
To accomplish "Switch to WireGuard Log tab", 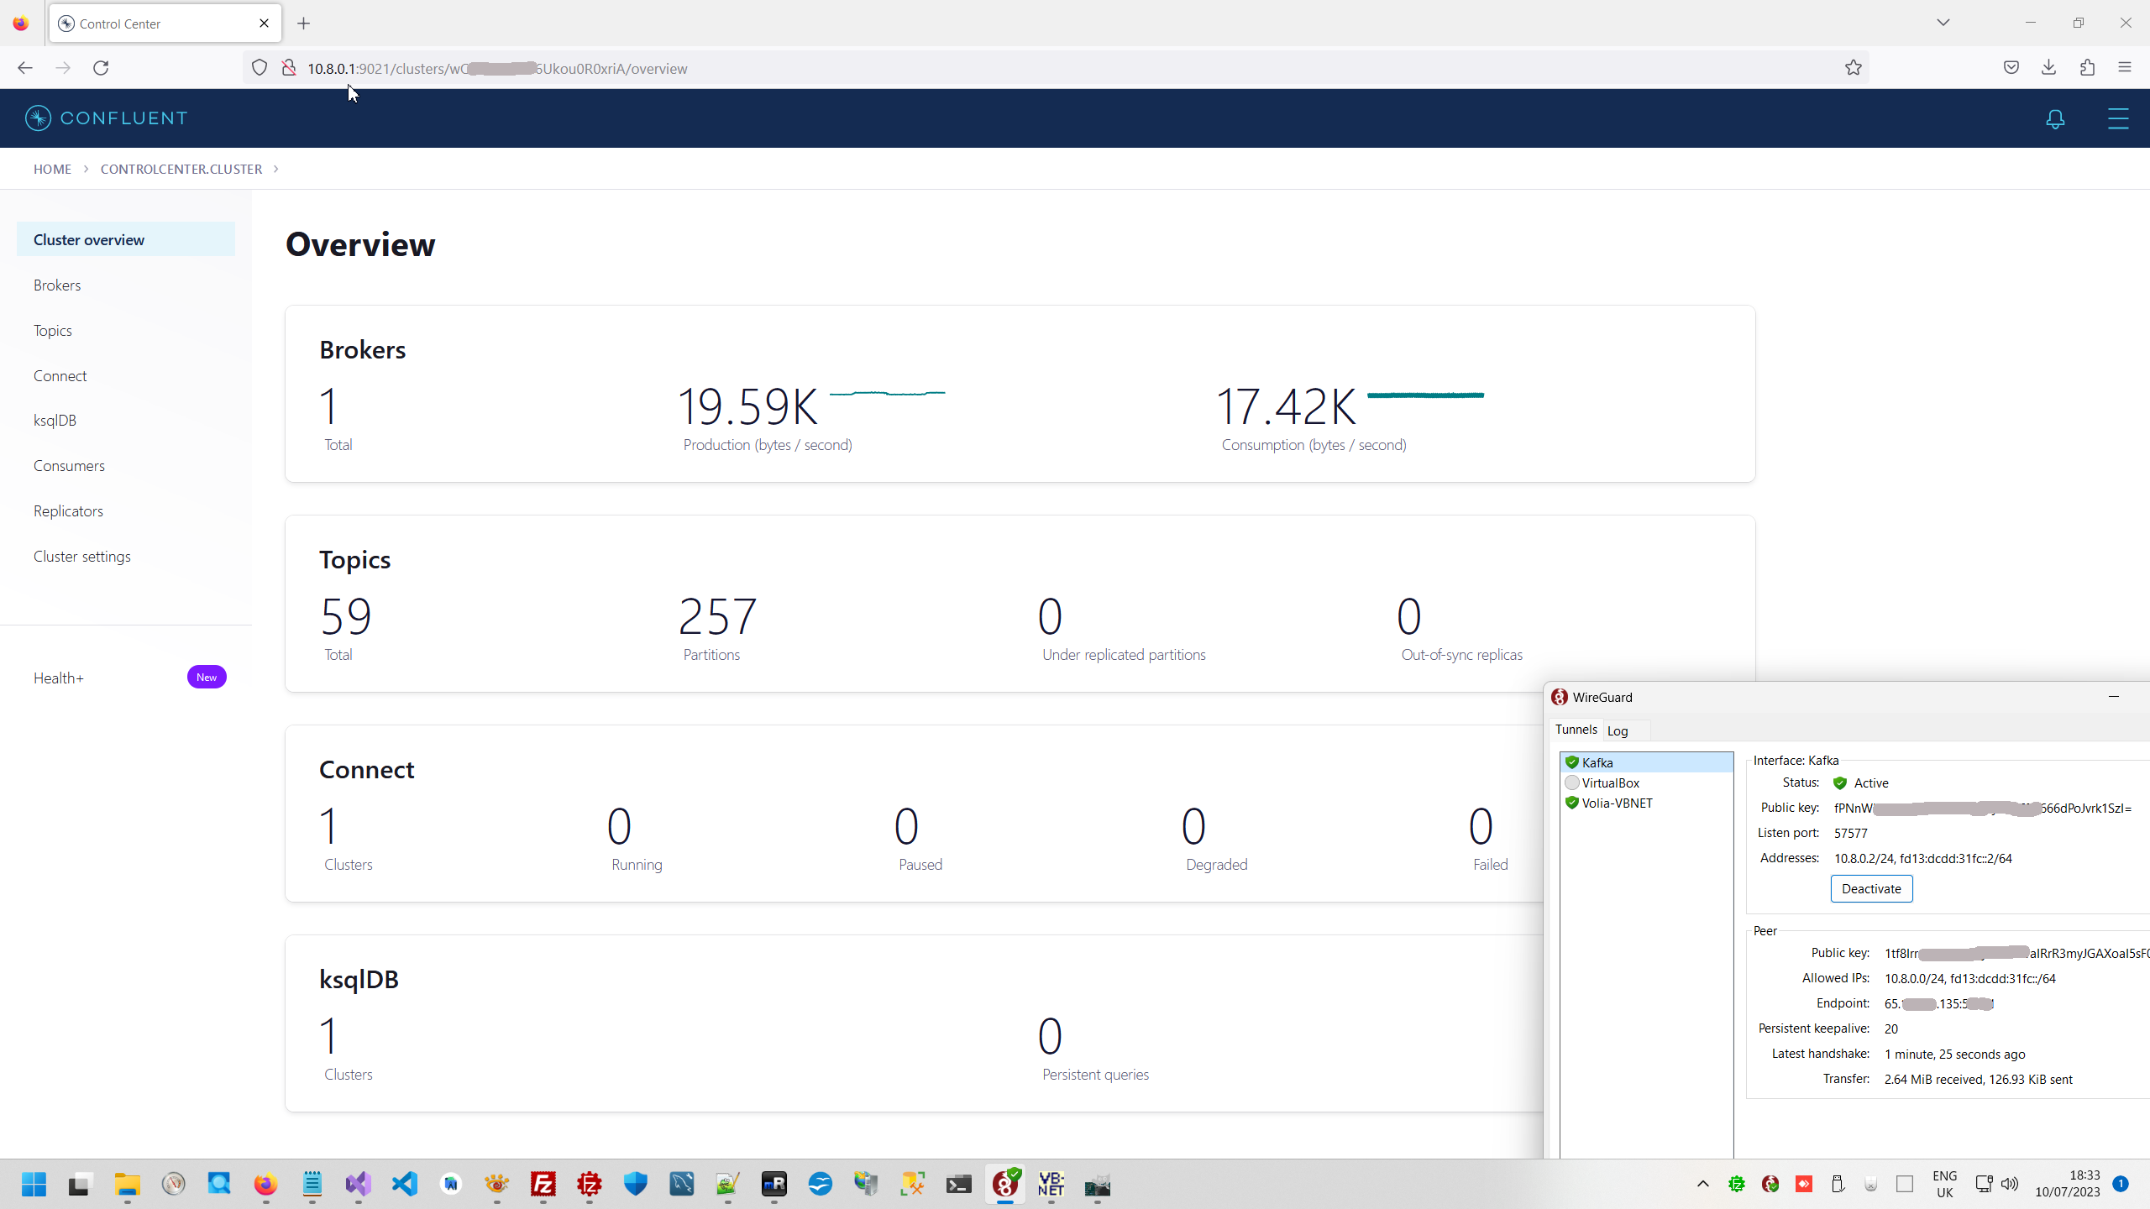I will coord(1618,730).
